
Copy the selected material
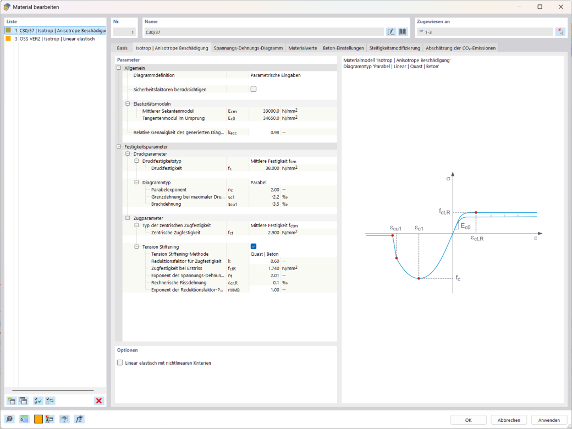[23, 400]
